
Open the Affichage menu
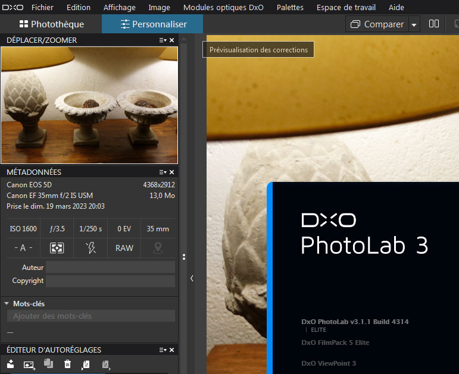(x=120, y=7)
